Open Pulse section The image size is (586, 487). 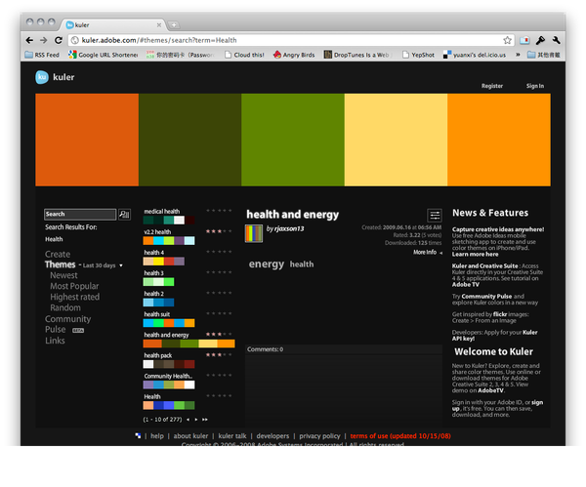56,330
